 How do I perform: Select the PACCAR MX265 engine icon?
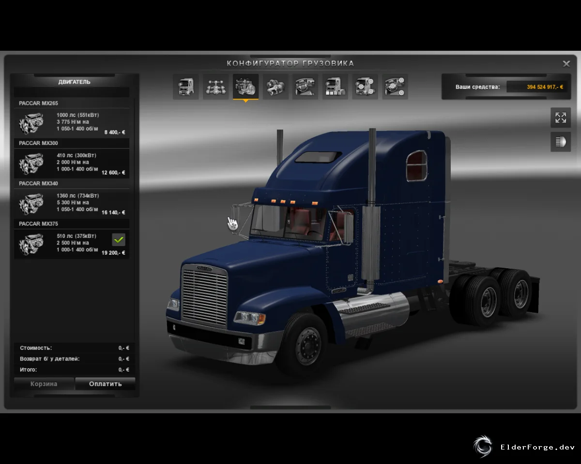(31, 122)
